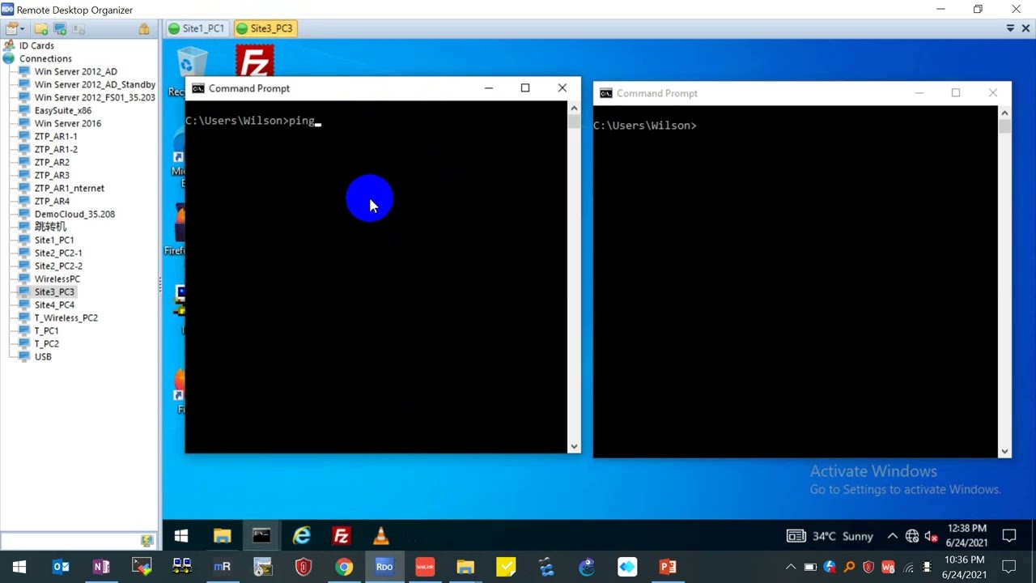1036x583 pixels.
Task: Click the left Command Prompt vertical scrollbar
Action: pos(574,277)
